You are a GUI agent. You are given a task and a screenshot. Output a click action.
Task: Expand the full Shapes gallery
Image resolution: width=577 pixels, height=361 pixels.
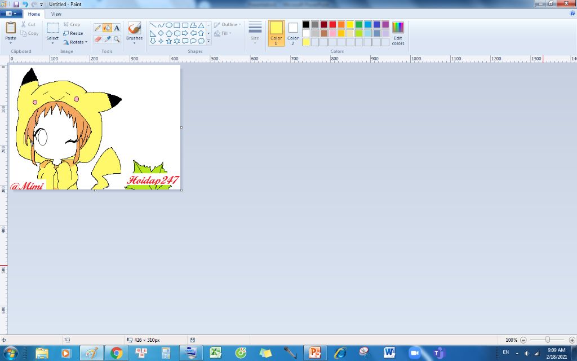click(208, 41)
